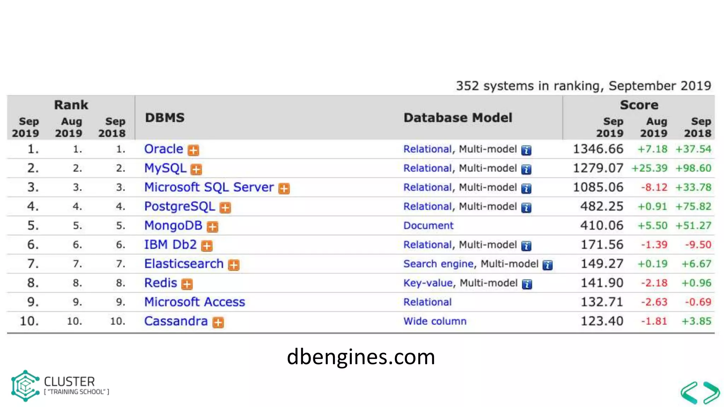
Task: Click the Score column group header
Action: coord(639,105)
